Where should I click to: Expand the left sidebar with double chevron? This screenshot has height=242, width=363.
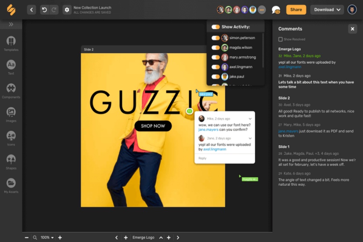coord(11,24)
